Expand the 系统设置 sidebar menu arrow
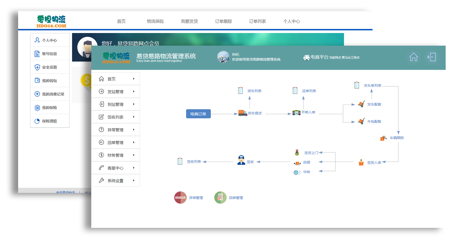Viewport: 457px width, 246px height. coord(134,181)
